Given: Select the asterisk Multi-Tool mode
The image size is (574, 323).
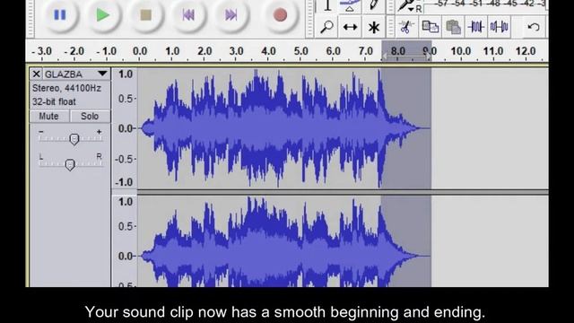Looking at the screenshot, I should [374, 27].
